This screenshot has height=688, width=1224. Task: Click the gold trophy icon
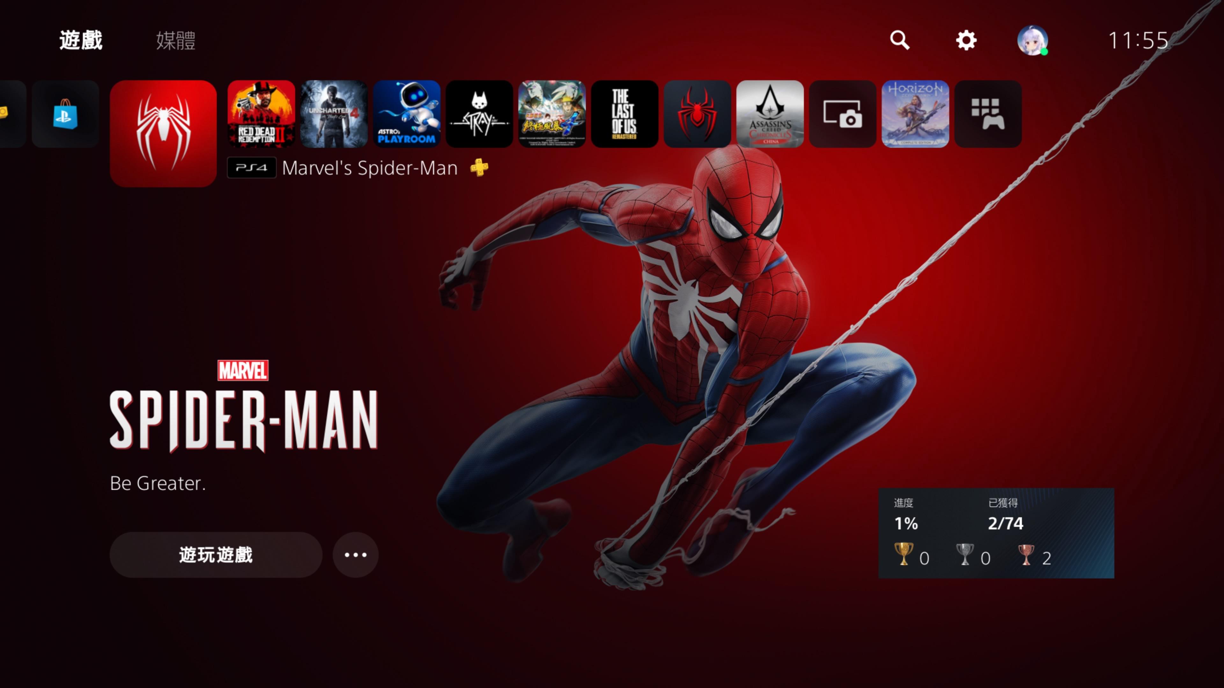(x=903, y=554)
